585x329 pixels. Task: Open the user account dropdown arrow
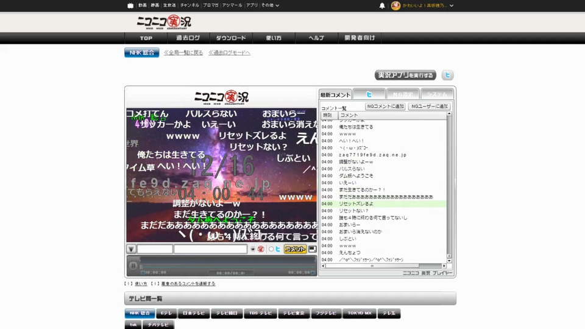pyautogui.click(x=452, y=5)
